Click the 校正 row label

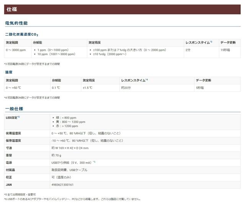[x=9, y=177]
